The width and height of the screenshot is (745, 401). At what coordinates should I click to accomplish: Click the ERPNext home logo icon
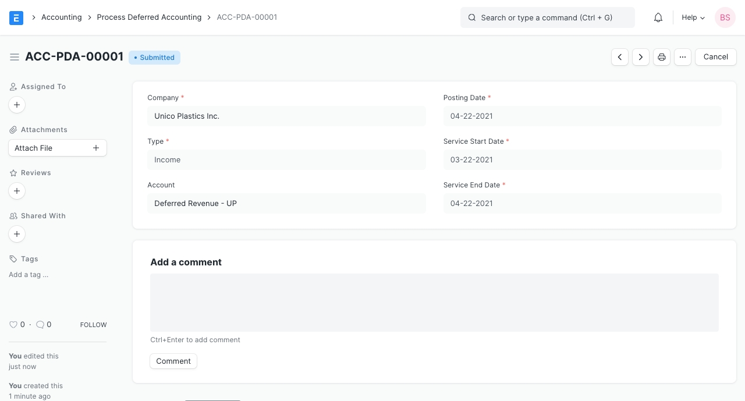coord(16,17)
